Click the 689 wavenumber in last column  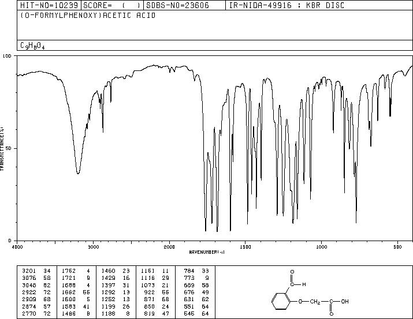[189, 285]
